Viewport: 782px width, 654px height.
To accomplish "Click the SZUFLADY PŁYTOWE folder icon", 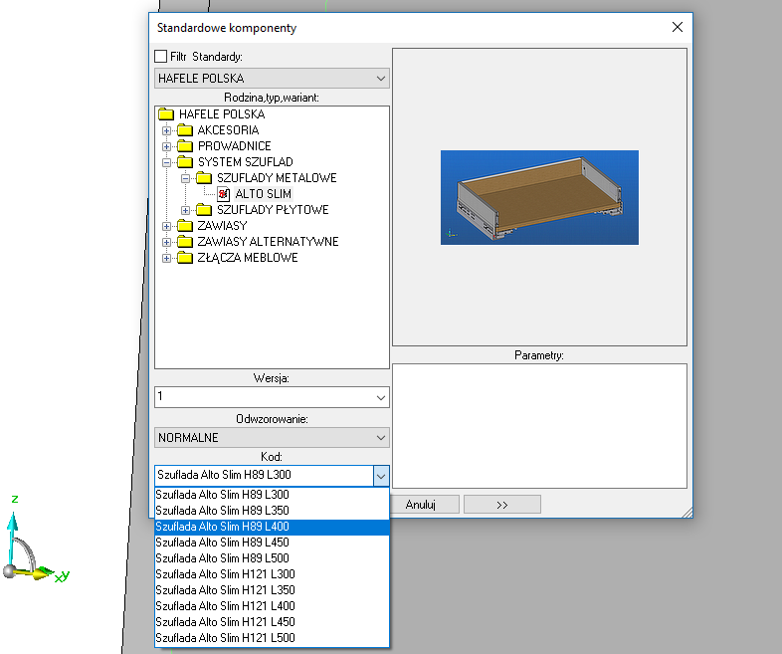I will (x=204, y=210).
